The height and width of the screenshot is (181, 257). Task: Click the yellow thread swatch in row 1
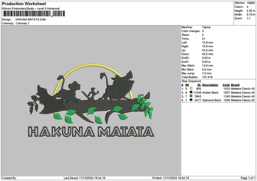coord(191,88)
